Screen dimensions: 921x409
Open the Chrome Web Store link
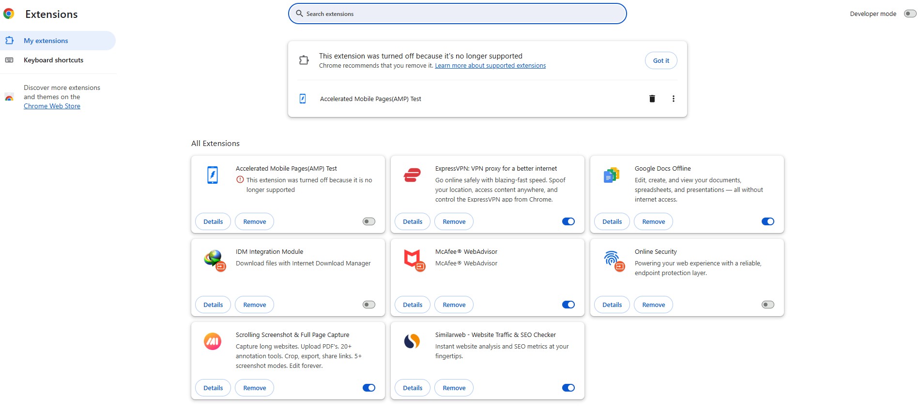coord(52,106)
